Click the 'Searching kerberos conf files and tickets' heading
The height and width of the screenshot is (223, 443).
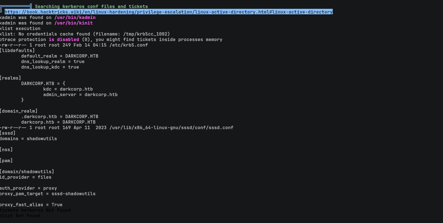click(91, 6)
